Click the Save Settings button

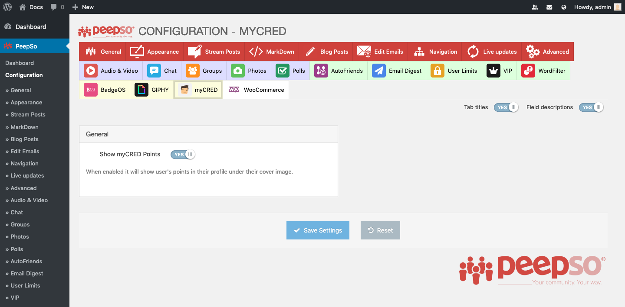tap(318, 230)
